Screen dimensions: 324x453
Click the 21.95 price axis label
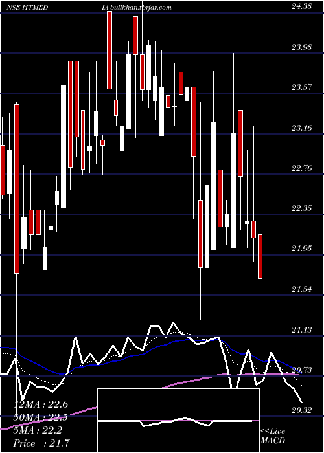click(301, 248)
